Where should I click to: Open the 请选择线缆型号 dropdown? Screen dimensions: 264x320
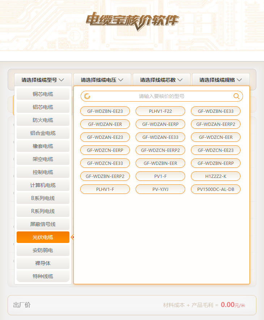coord(43,80)
